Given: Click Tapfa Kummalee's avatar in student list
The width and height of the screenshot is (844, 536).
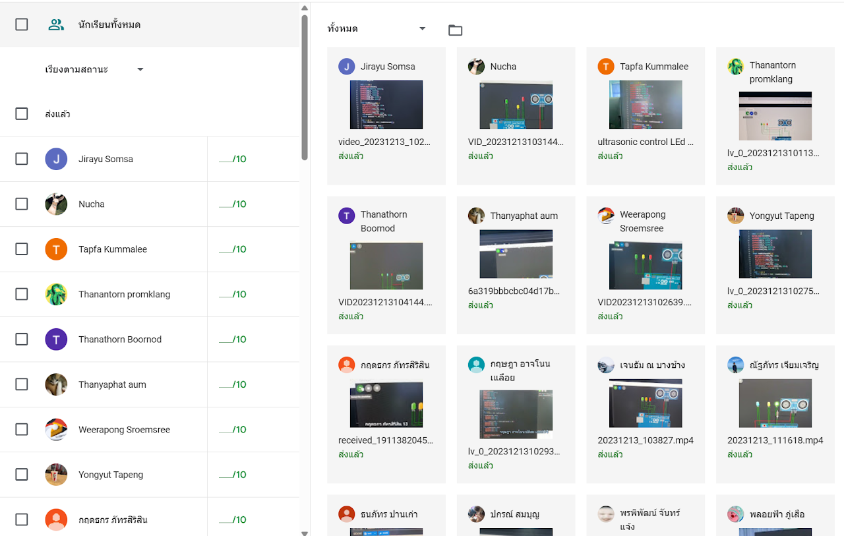Looking at the screenshot, I should coord(56,249).
